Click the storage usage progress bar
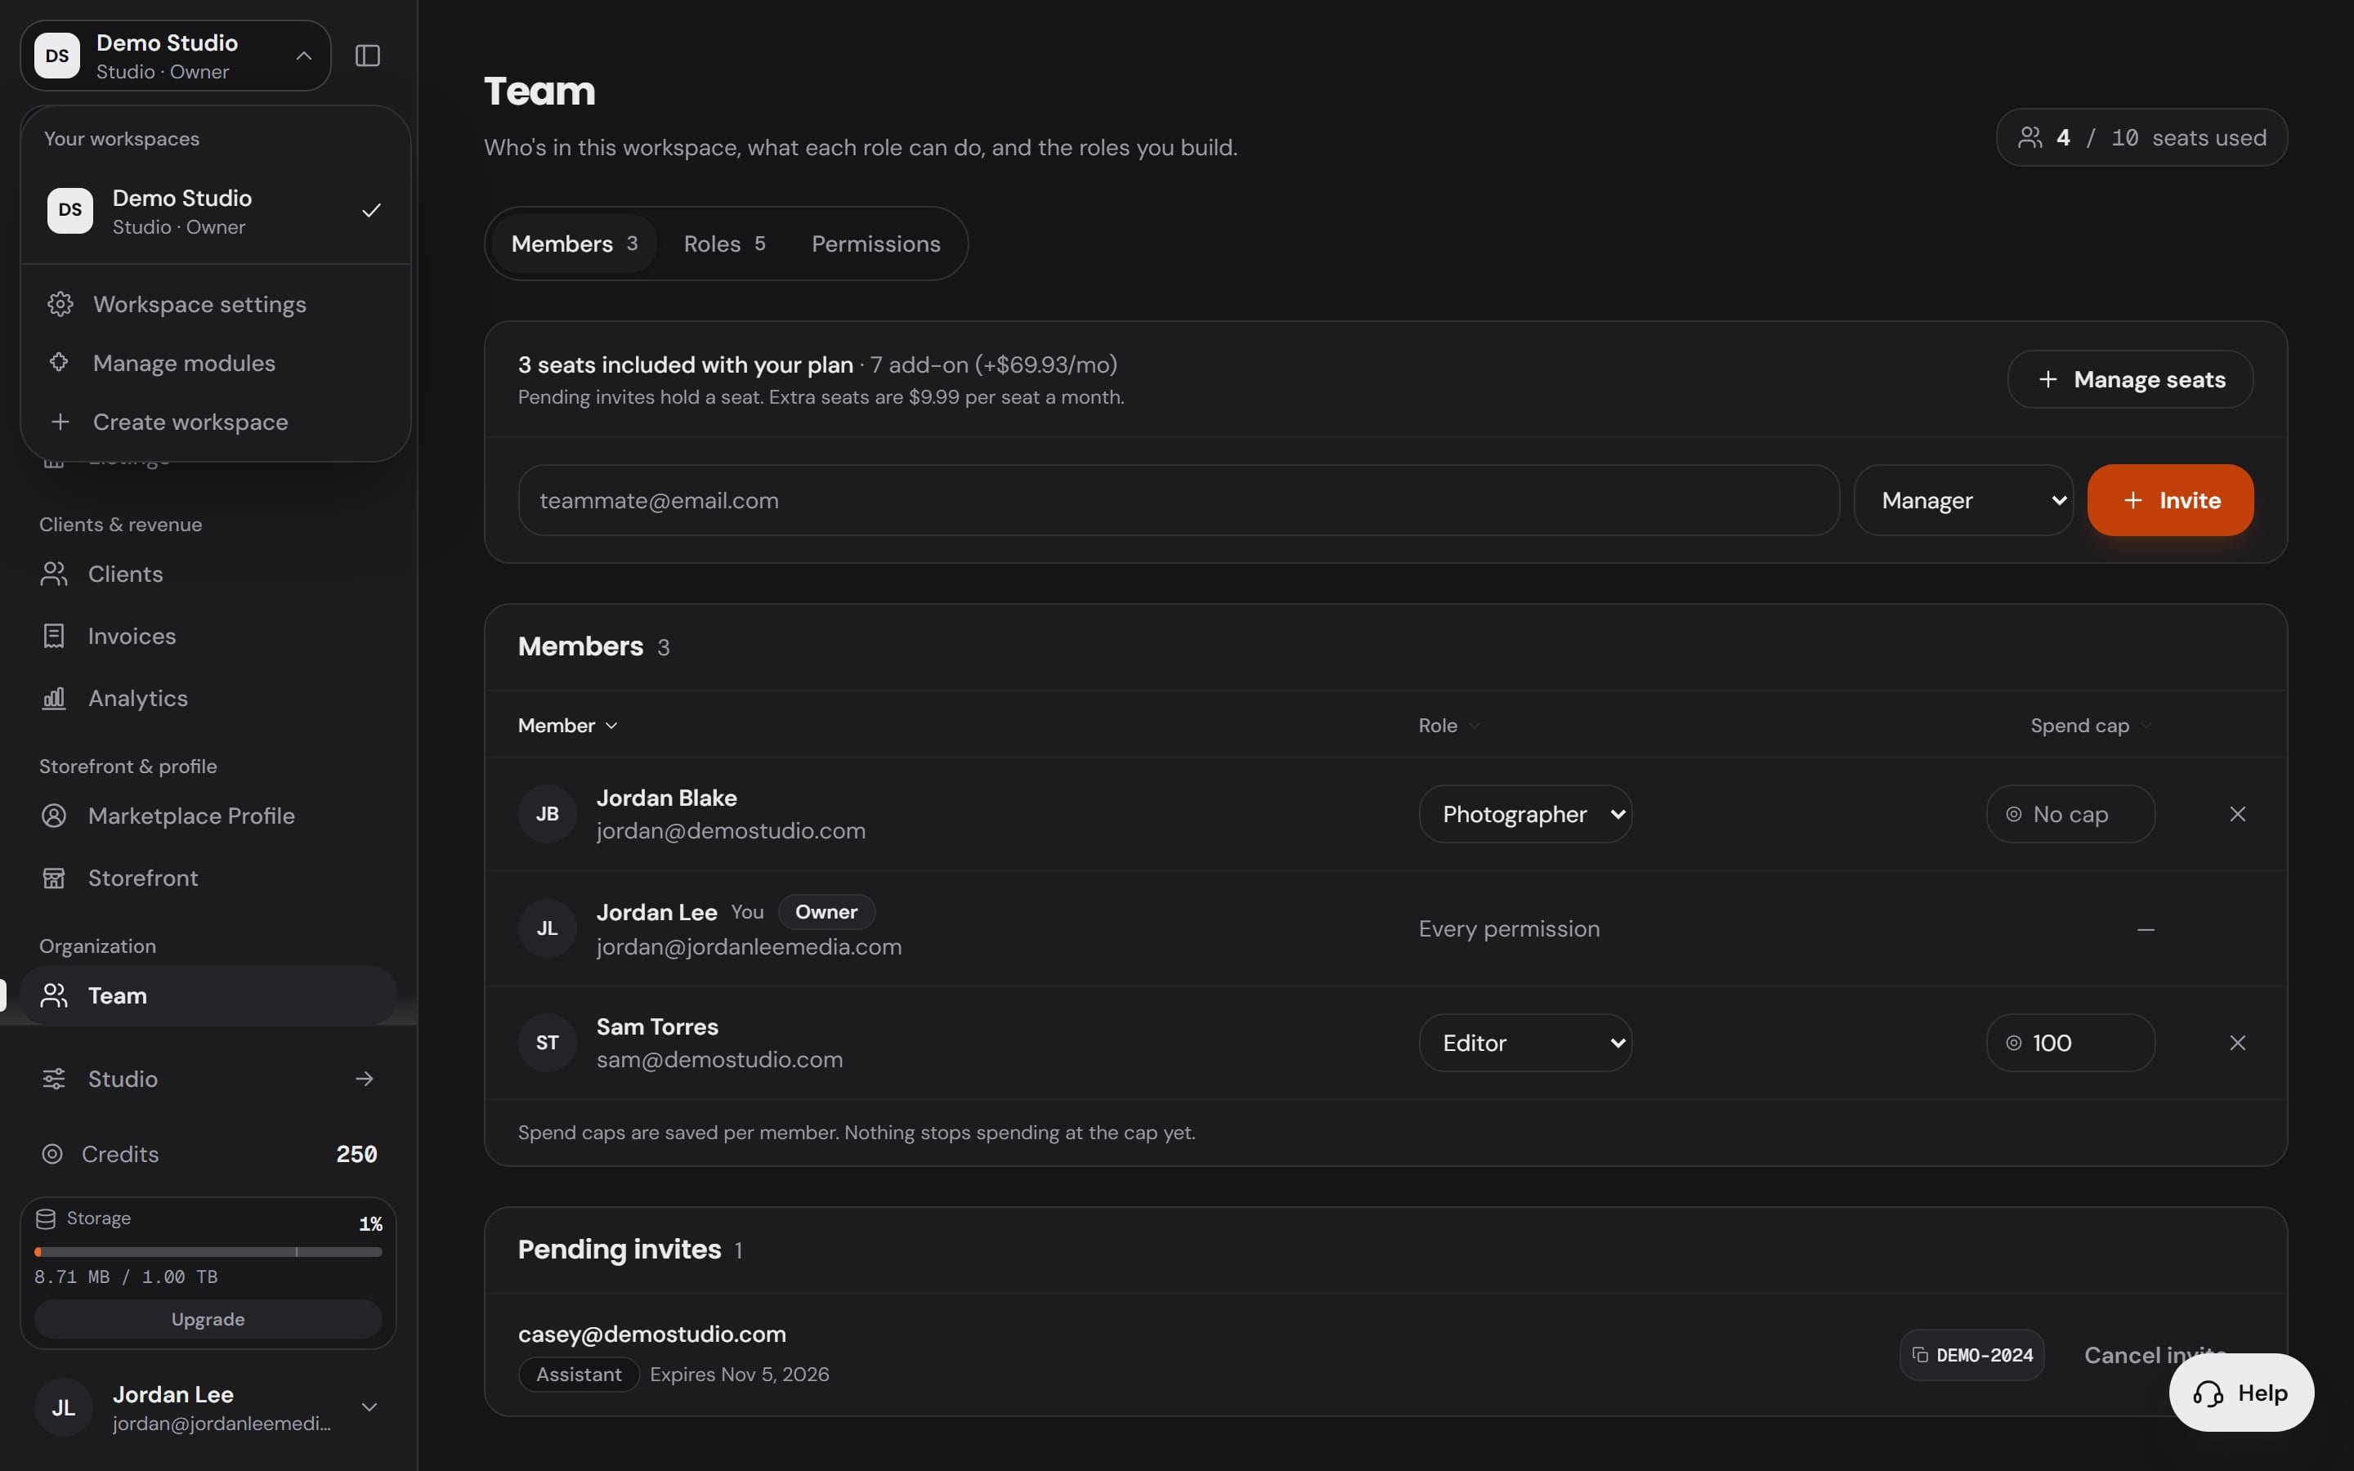 [x=208, y=1252]
